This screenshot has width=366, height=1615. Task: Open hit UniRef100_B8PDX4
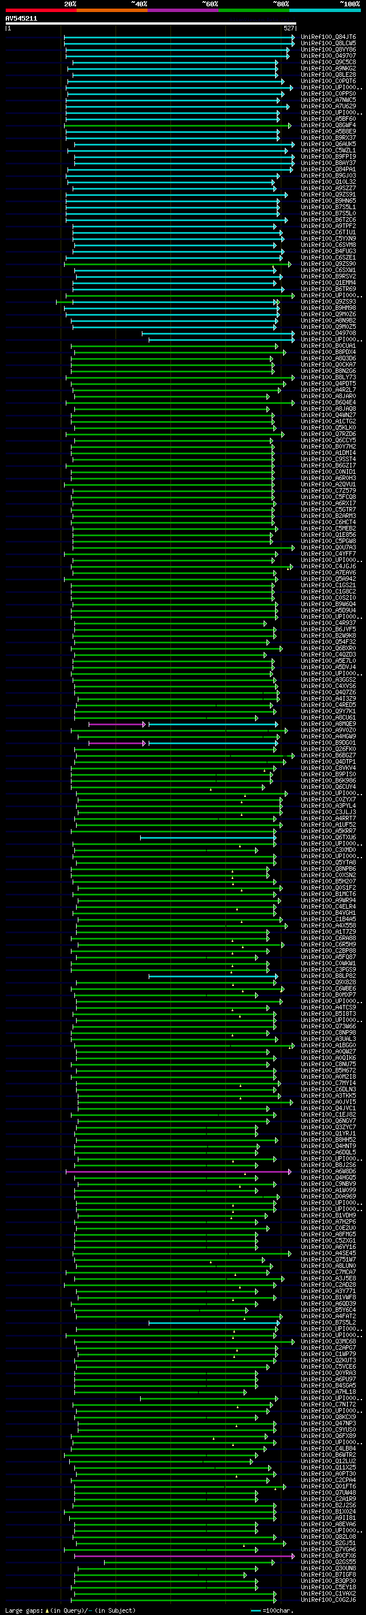pos(328,352)
